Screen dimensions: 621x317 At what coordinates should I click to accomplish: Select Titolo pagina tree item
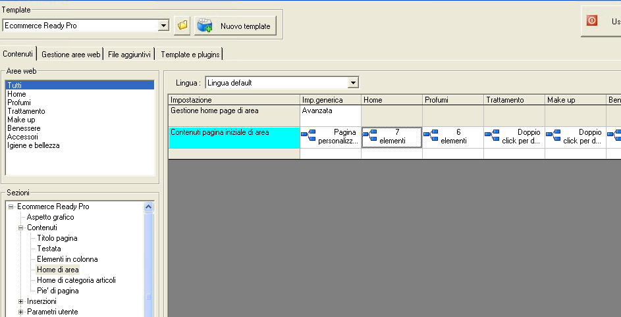(x=57, y=238)
